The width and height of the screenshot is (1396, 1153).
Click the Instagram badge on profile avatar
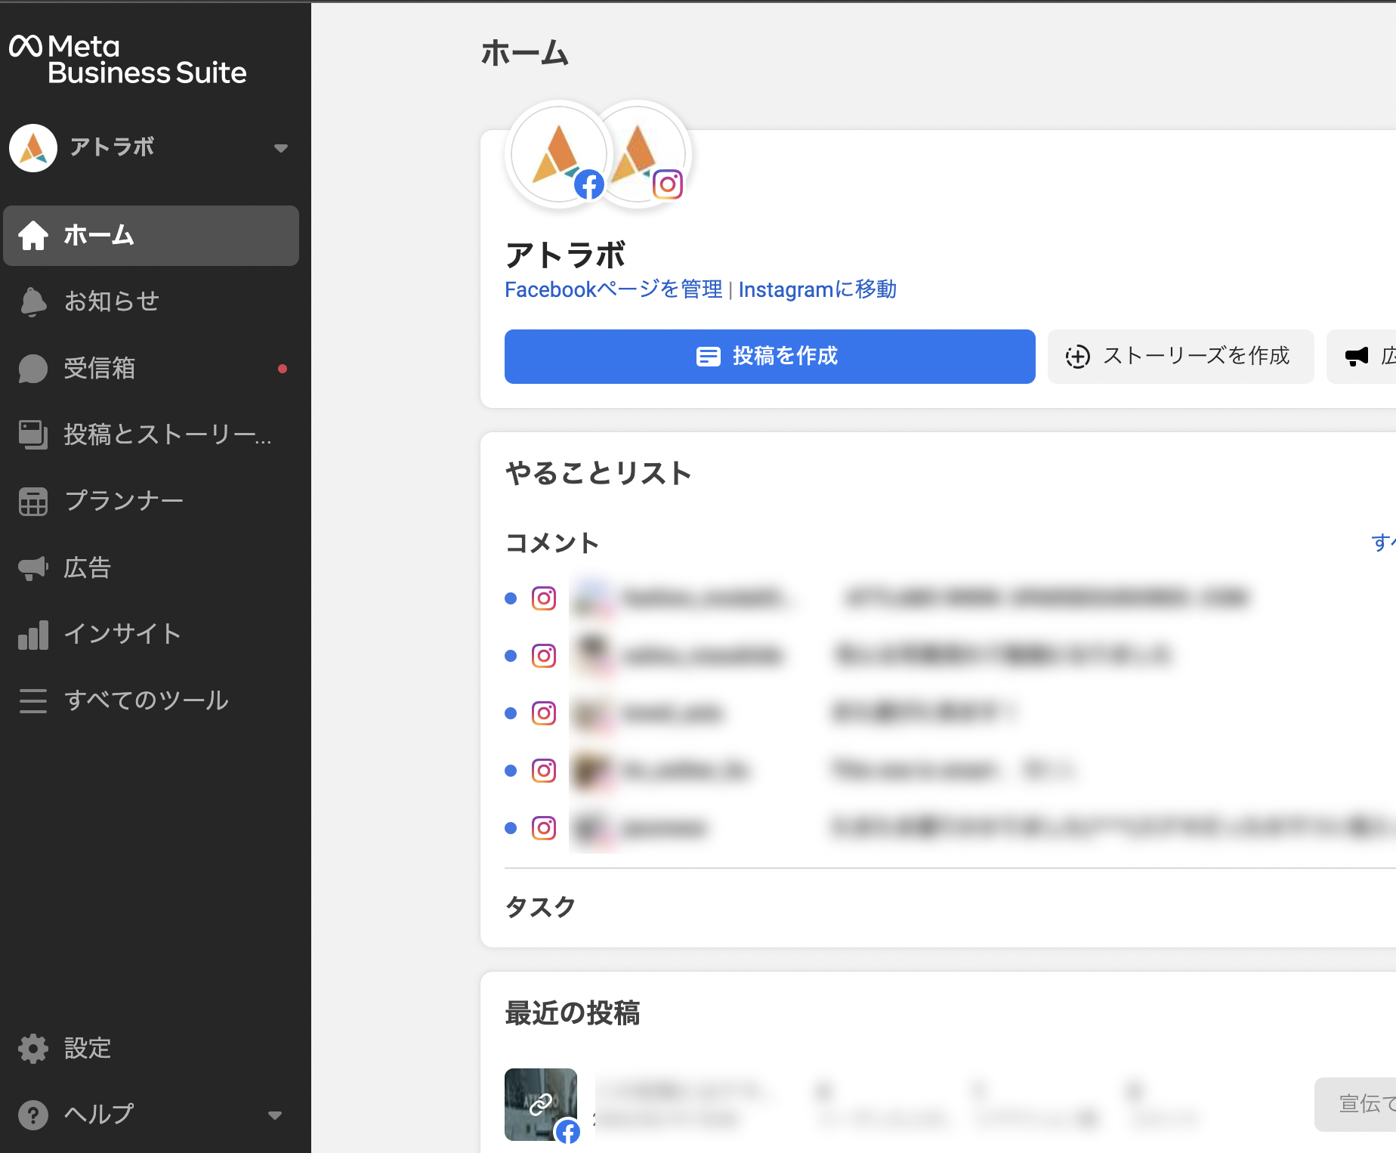tap(668, 184)
